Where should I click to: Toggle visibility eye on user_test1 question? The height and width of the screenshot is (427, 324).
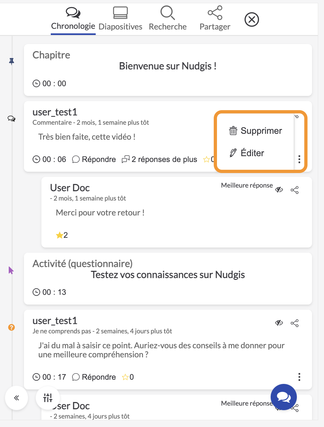click(x=279, y=323)
